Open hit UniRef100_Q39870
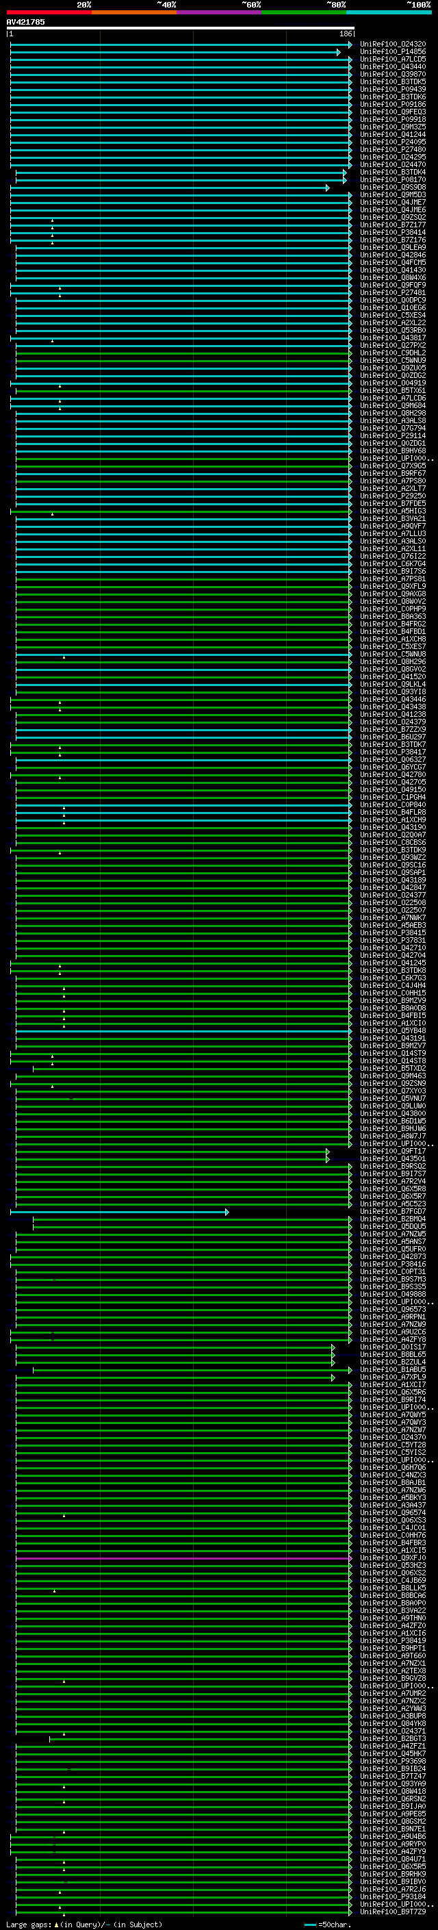 (393, 74)
